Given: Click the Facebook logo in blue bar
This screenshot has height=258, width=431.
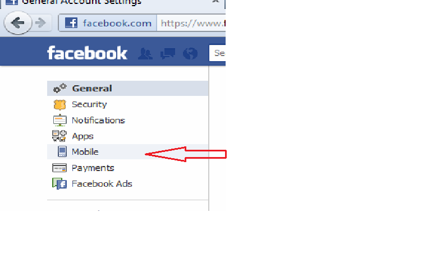Looking at the screenshot, I should pyautogui.click(x=87, y=53).
